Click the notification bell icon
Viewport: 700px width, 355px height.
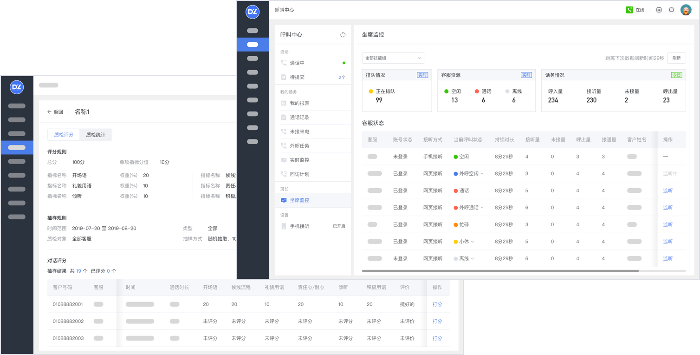tap(671, 10)
